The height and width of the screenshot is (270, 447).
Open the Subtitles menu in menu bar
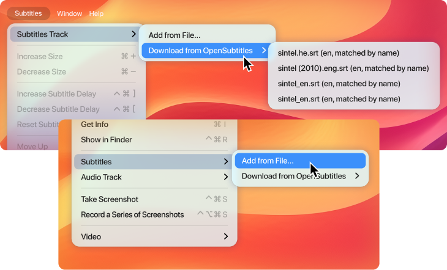point(28,13)
